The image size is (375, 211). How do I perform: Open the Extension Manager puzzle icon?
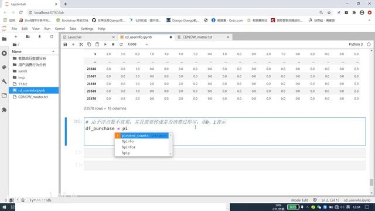(4, 110)
